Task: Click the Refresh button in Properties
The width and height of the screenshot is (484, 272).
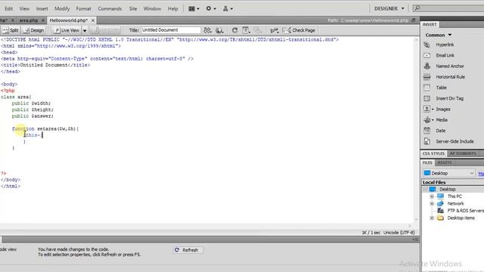Action: pos(188,250)
